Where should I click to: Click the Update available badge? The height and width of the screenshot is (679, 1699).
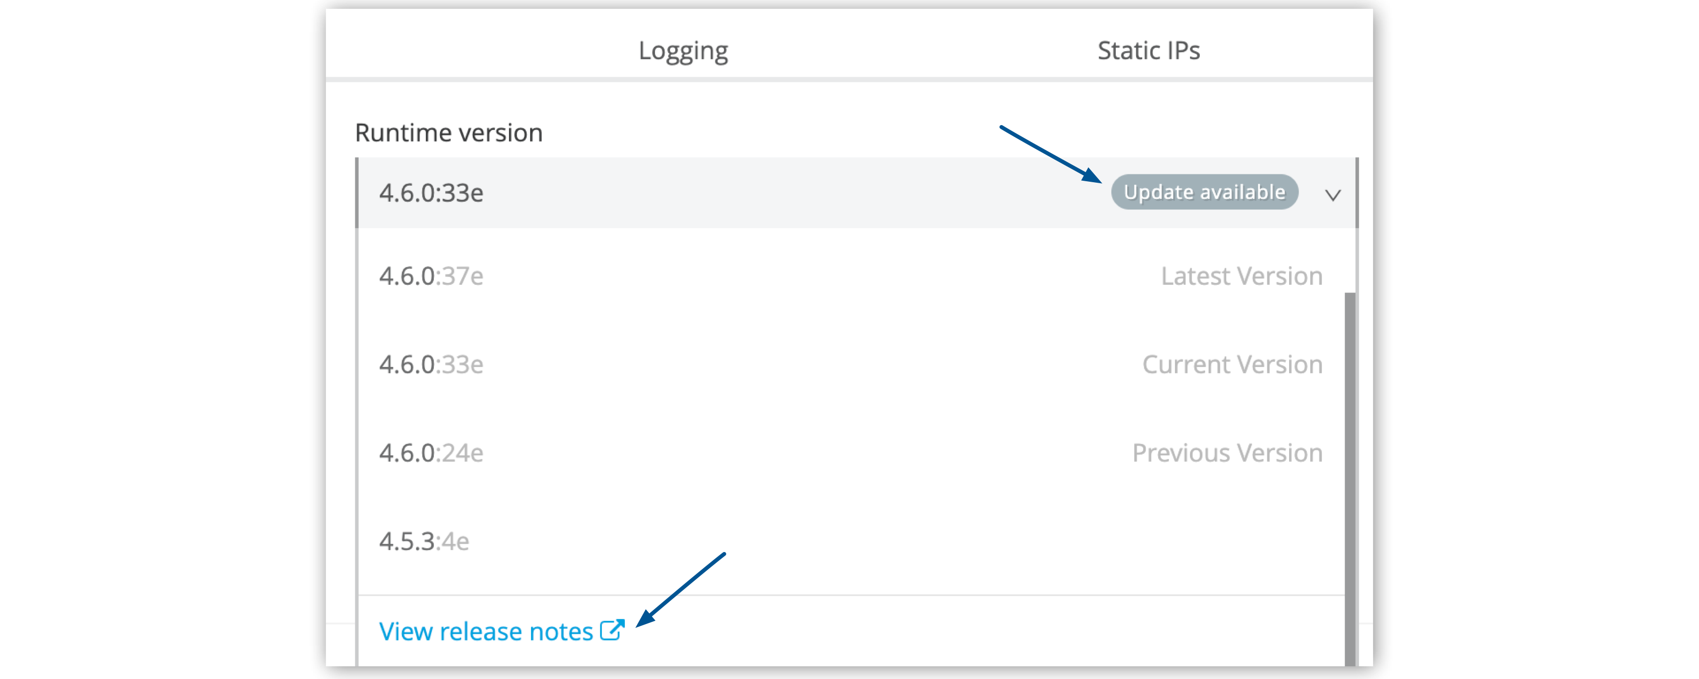tap(1203, 192)
